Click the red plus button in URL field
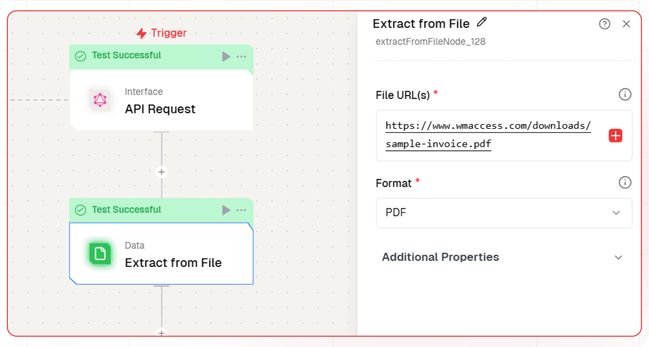The height and width of the screenshot is (347, 649). [615, 136]
